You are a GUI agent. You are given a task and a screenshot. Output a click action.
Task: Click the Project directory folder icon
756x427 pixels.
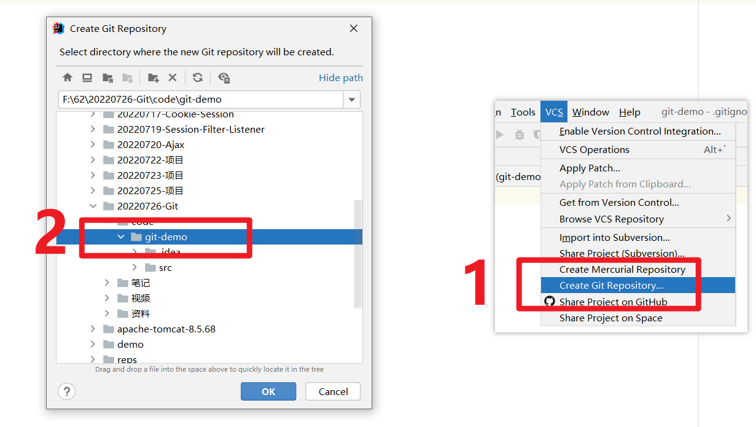coord(107,77)
